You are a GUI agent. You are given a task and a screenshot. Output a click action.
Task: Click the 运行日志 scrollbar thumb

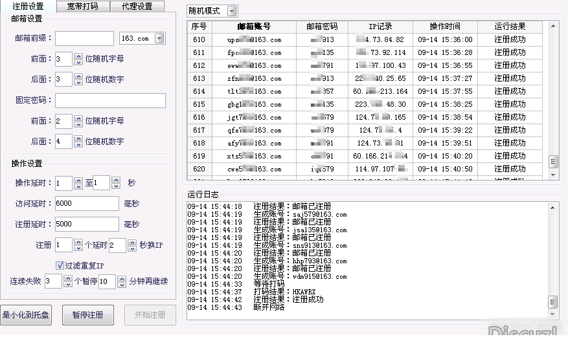[552, 301]
